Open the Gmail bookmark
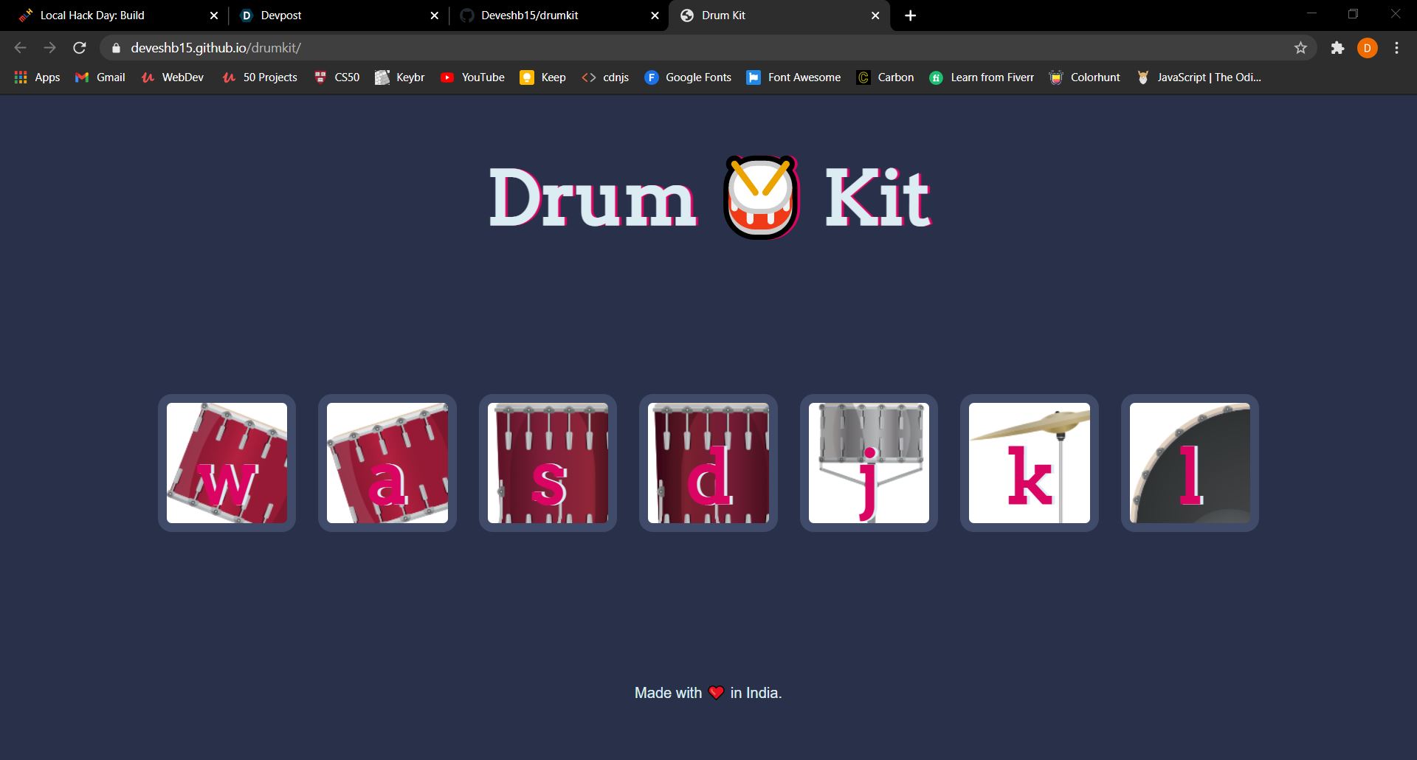1417x760 pixels. pyautogui.click(x=99, y=77)
